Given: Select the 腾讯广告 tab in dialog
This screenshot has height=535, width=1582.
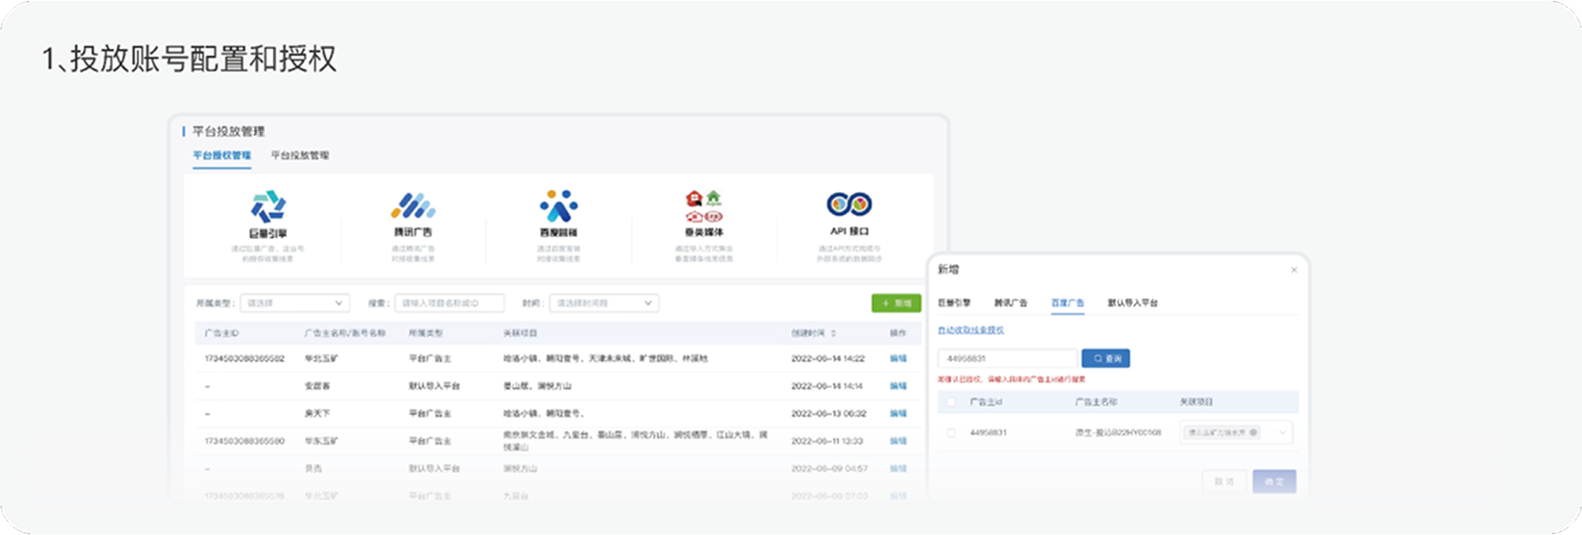Looking at the screenshot, I should pyautogui.click(x=1010, y=303).
